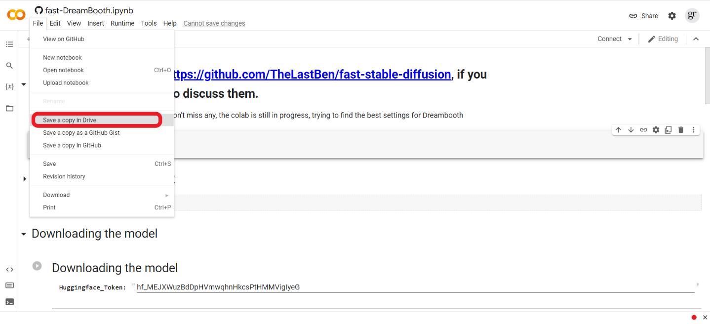710x324 pixels.
Task: Select Open notebook
Action: click(102, 70)
